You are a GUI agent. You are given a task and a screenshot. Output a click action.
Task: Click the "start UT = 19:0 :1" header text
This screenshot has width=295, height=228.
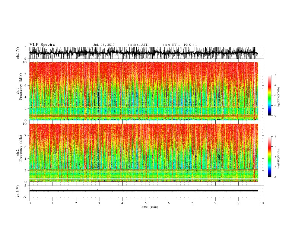(180, 45)
